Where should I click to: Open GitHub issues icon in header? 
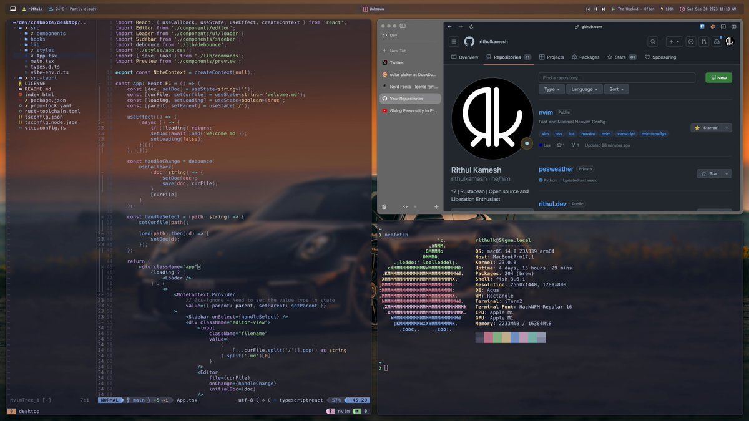(x=691, y=42)
